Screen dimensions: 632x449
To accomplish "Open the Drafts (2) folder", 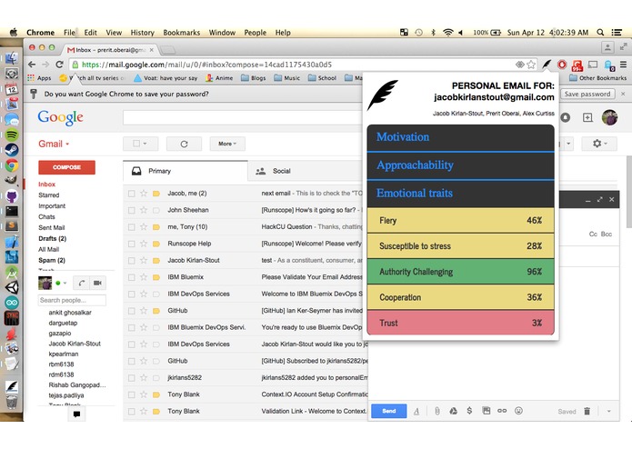I will click(x=53, y=238).
